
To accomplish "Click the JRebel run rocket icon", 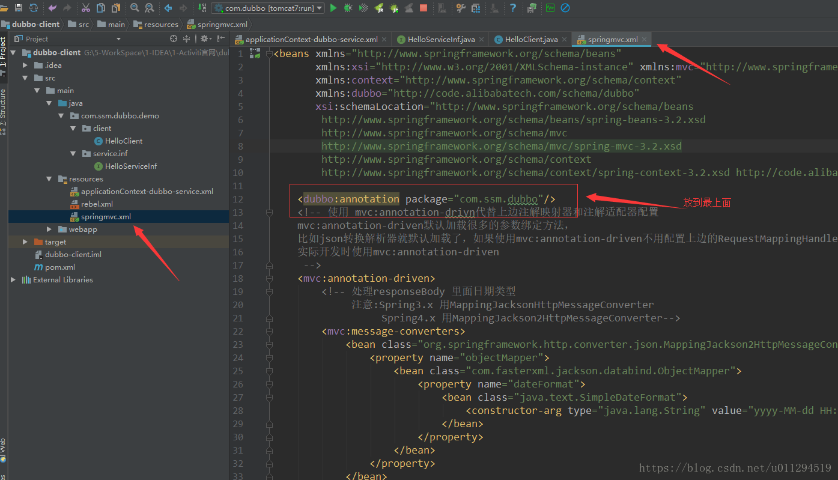I will 379,8.
